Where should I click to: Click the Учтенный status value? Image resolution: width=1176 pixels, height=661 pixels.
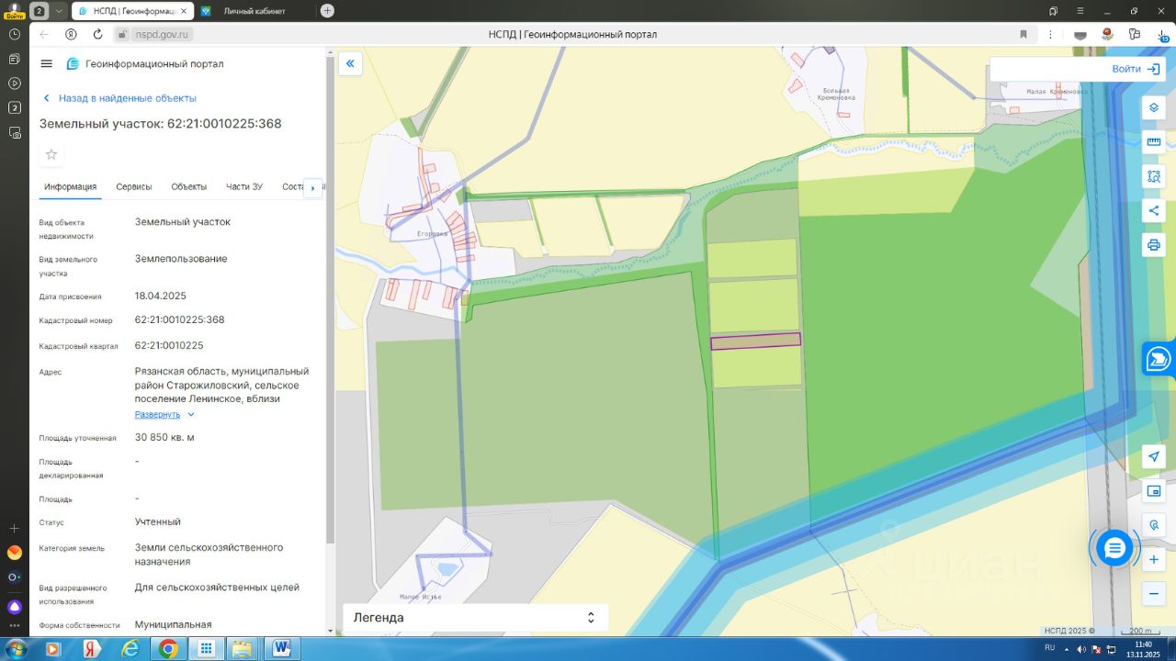coord(158,521)
